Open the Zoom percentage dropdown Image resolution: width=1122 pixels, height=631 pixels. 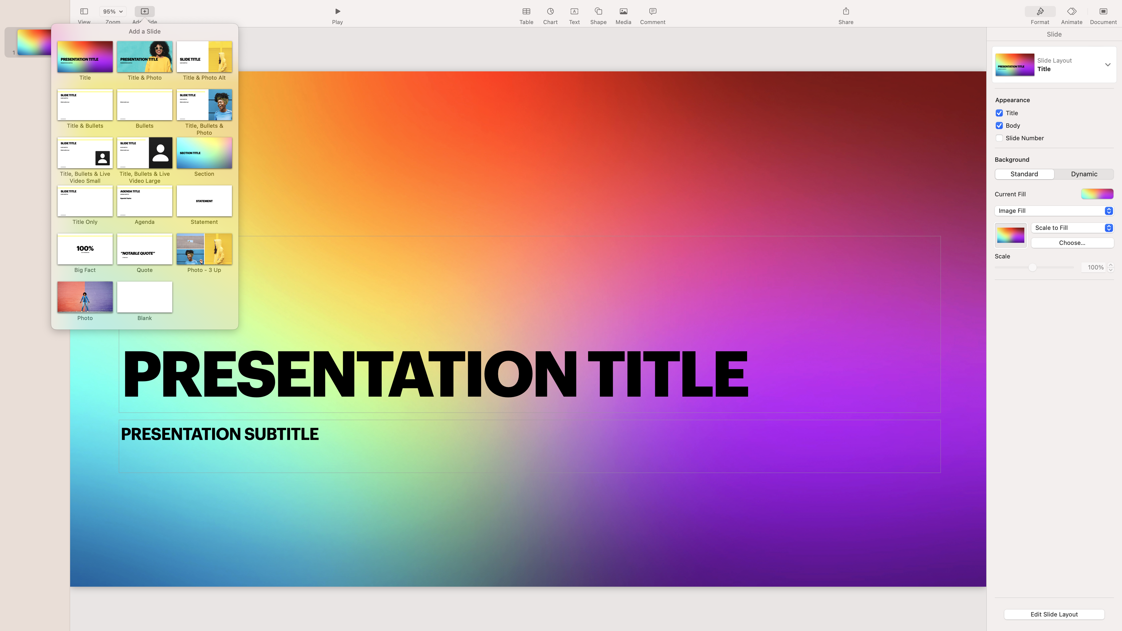click(113, 11)
